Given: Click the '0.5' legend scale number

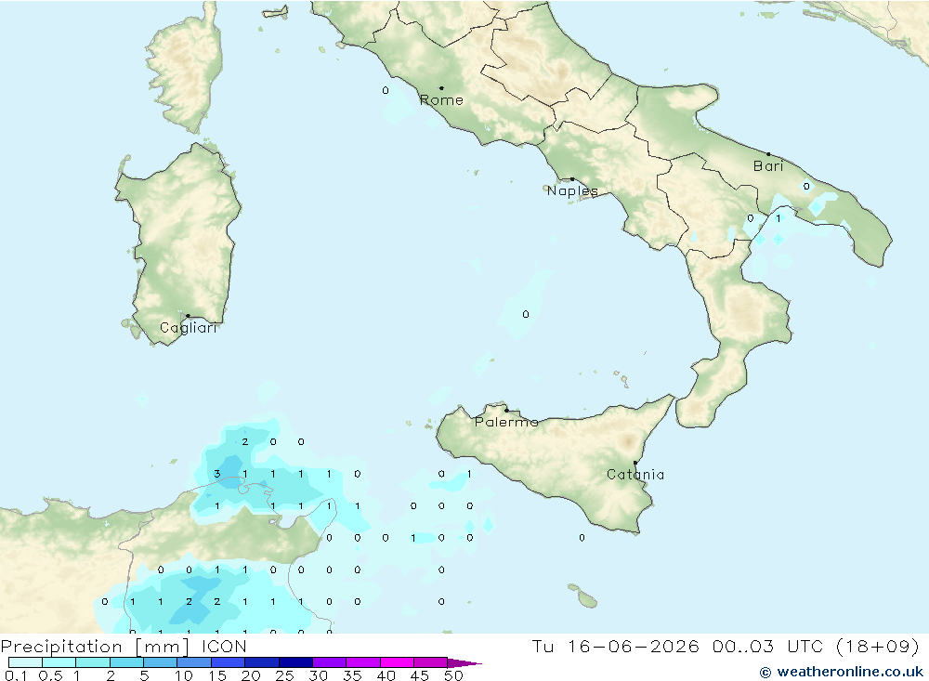Looking at the screenshot, I should pyautogui.click(x=50, y=675).
